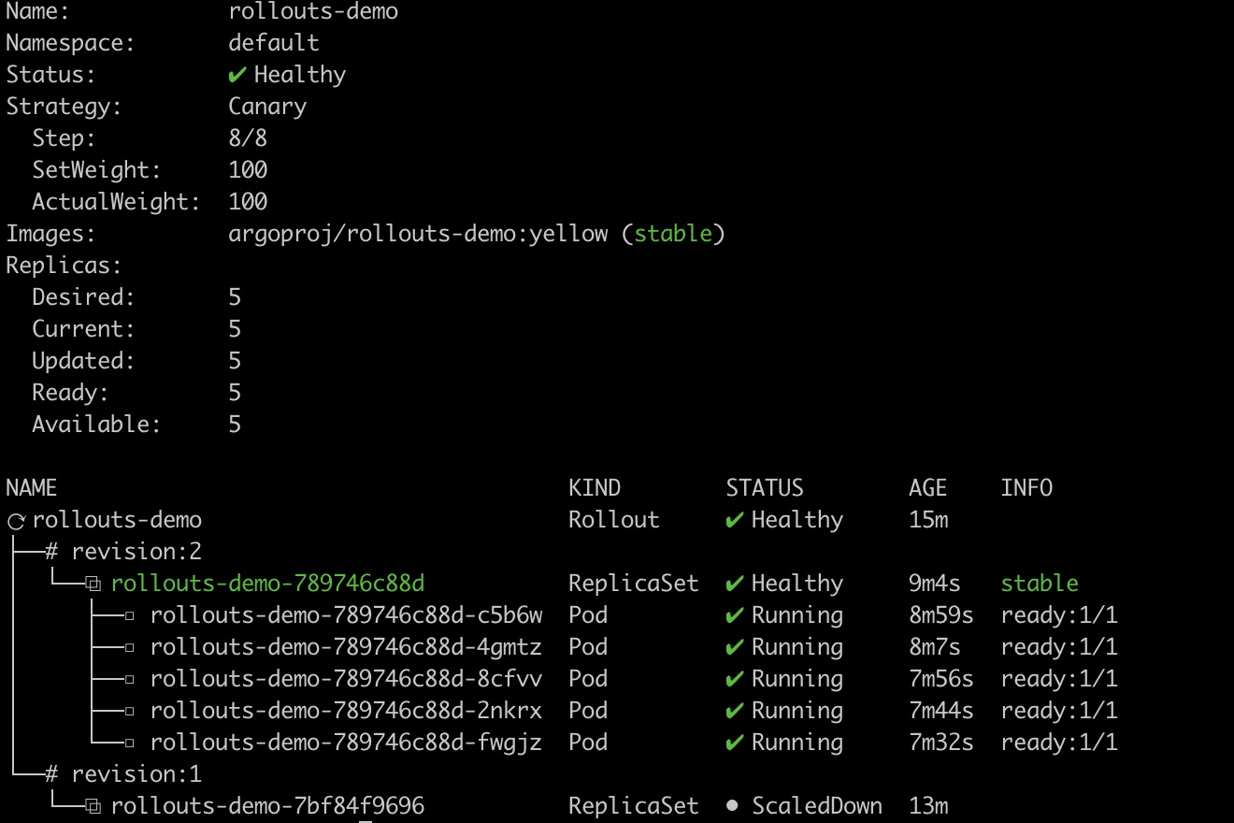Click 'ready:1/1' info for pod 2nkrx

(1059, 711)
